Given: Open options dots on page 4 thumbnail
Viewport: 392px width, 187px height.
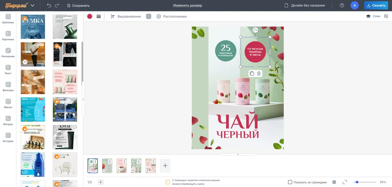Looking at the screenshot, I should [139, 161].
